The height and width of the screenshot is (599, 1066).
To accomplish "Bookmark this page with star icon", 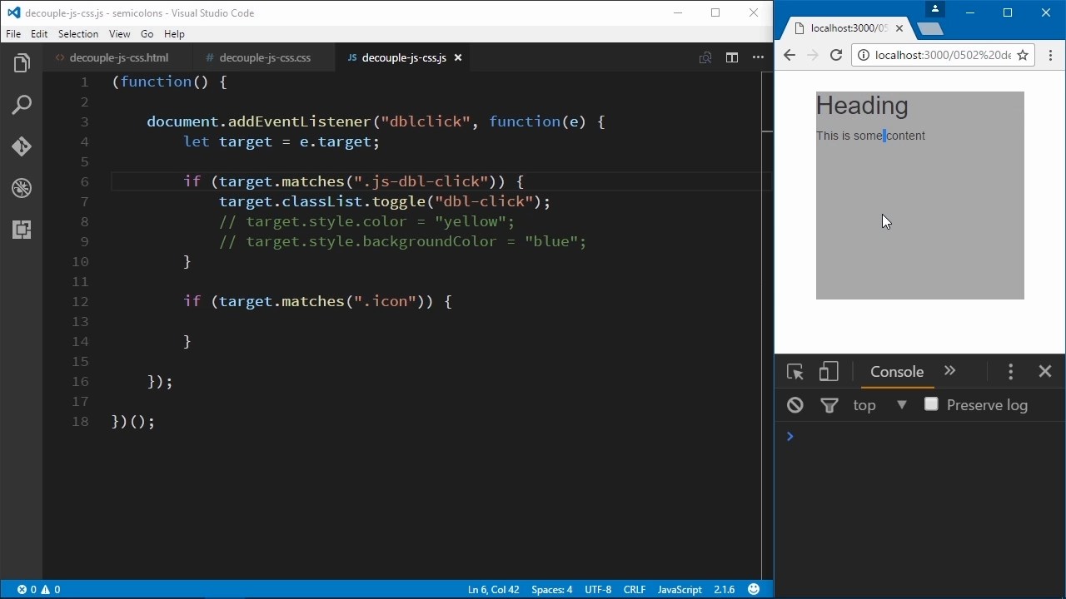I will coord(1023,55).
